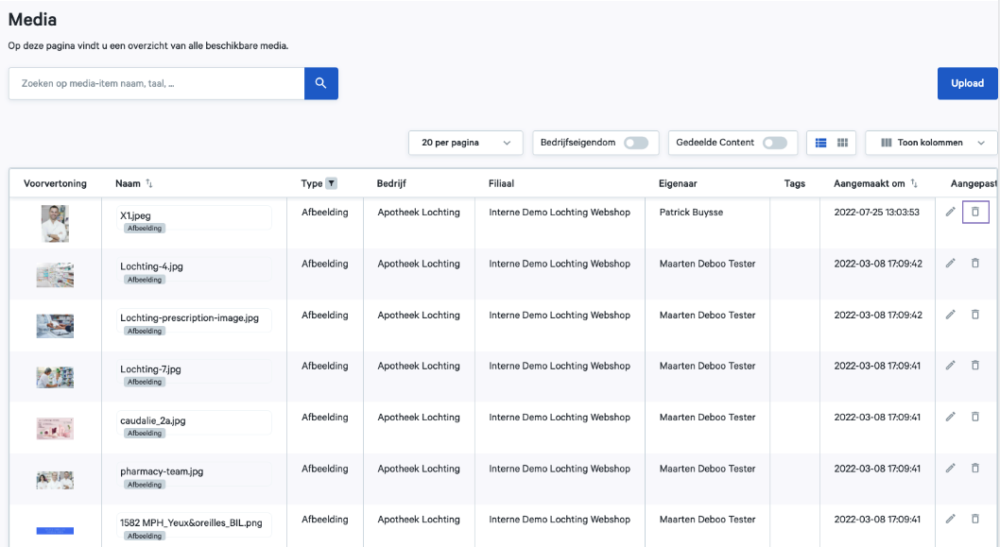Open the Lochting-7.jpg preview thumbnail
This screenshot has height=547, width=1000.
pos(55,377)
